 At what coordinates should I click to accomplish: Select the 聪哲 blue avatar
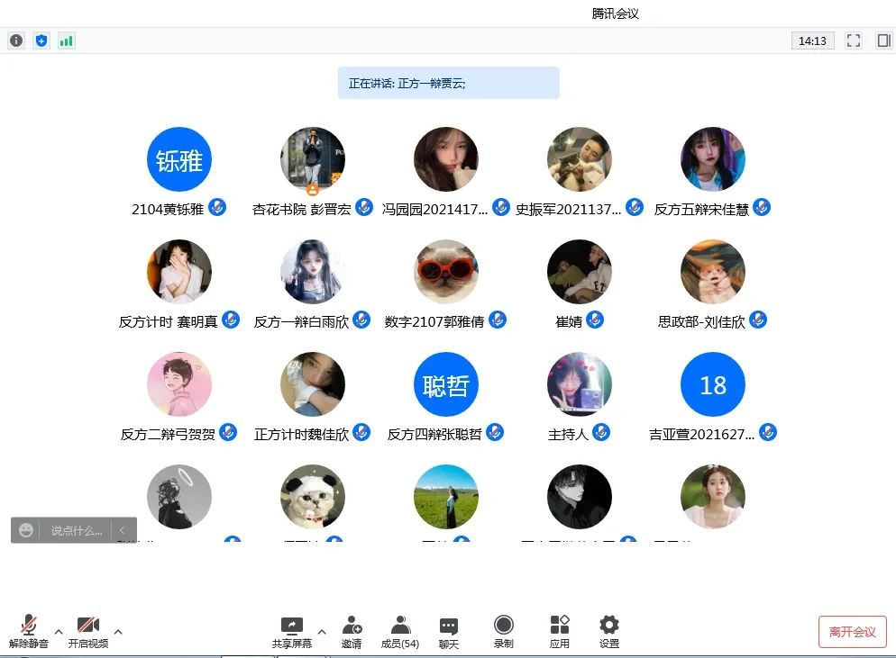[446, 384]
